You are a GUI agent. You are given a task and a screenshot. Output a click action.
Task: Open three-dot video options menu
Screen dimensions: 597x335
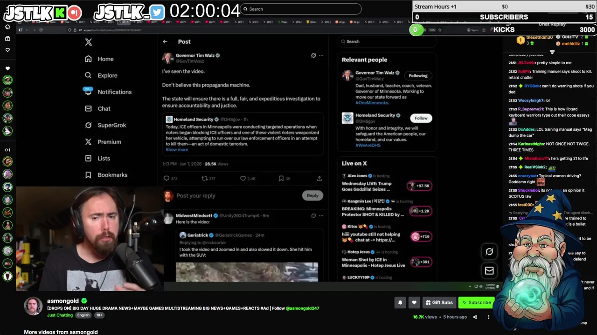pyautogui.click(x=489, y=317)
